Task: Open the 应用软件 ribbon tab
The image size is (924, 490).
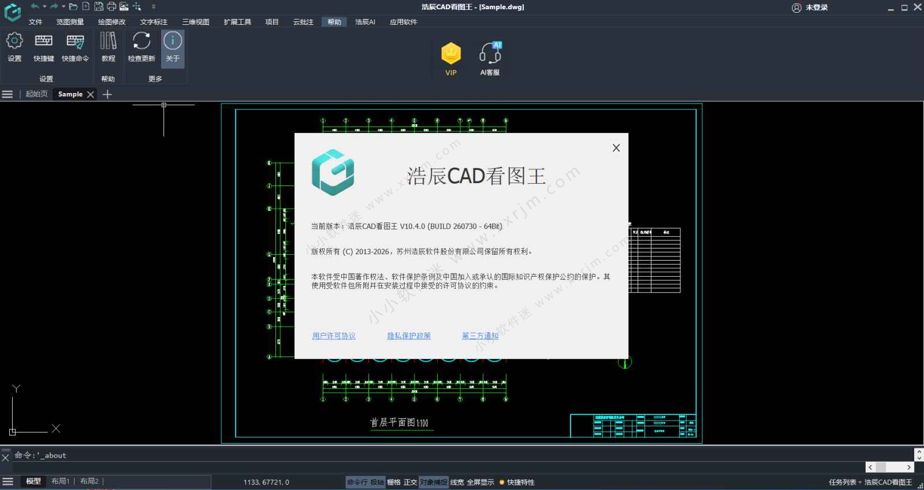Action: (x=403, y=22)
